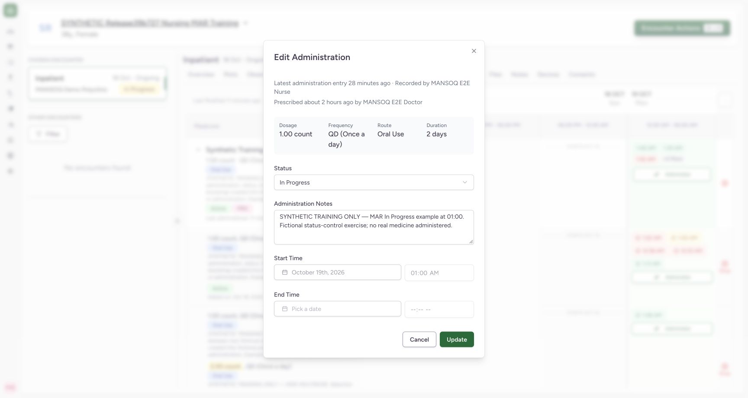
Task: Click the calendar icon in End Time
Action: point(285,309)
